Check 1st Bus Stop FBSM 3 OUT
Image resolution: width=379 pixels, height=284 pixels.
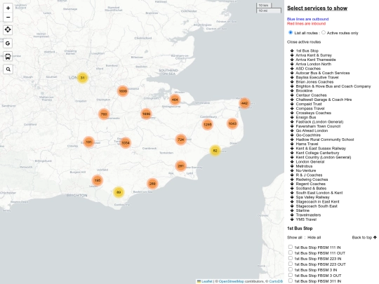(291, 275)
